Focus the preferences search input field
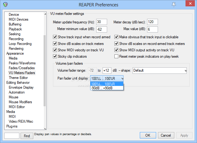The height and width of the screenshot is (143, 197). pos(12,136)
